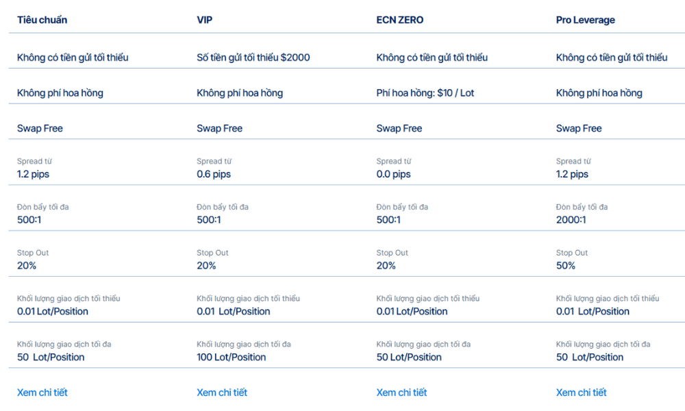Select the $10 / Lot commission text
685x411 pixels.
pos(425,93)
